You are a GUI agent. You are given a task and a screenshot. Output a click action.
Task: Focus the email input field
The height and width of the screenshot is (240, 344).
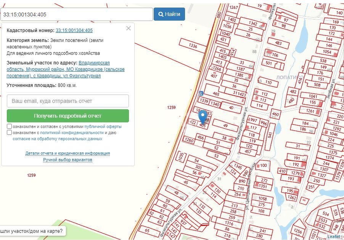pos(68,101)
